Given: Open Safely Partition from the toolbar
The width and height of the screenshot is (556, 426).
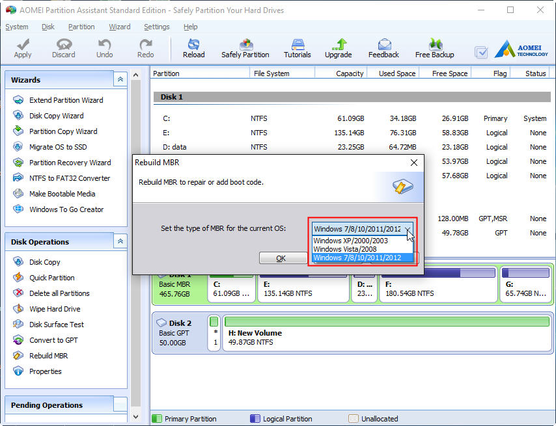Looking at the screenshot, I should (x=245, y=49).
